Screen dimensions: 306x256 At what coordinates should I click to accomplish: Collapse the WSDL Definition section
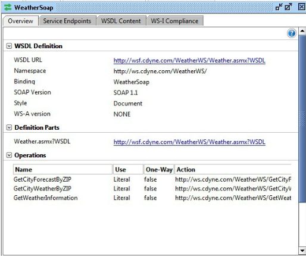pos(9,46)
